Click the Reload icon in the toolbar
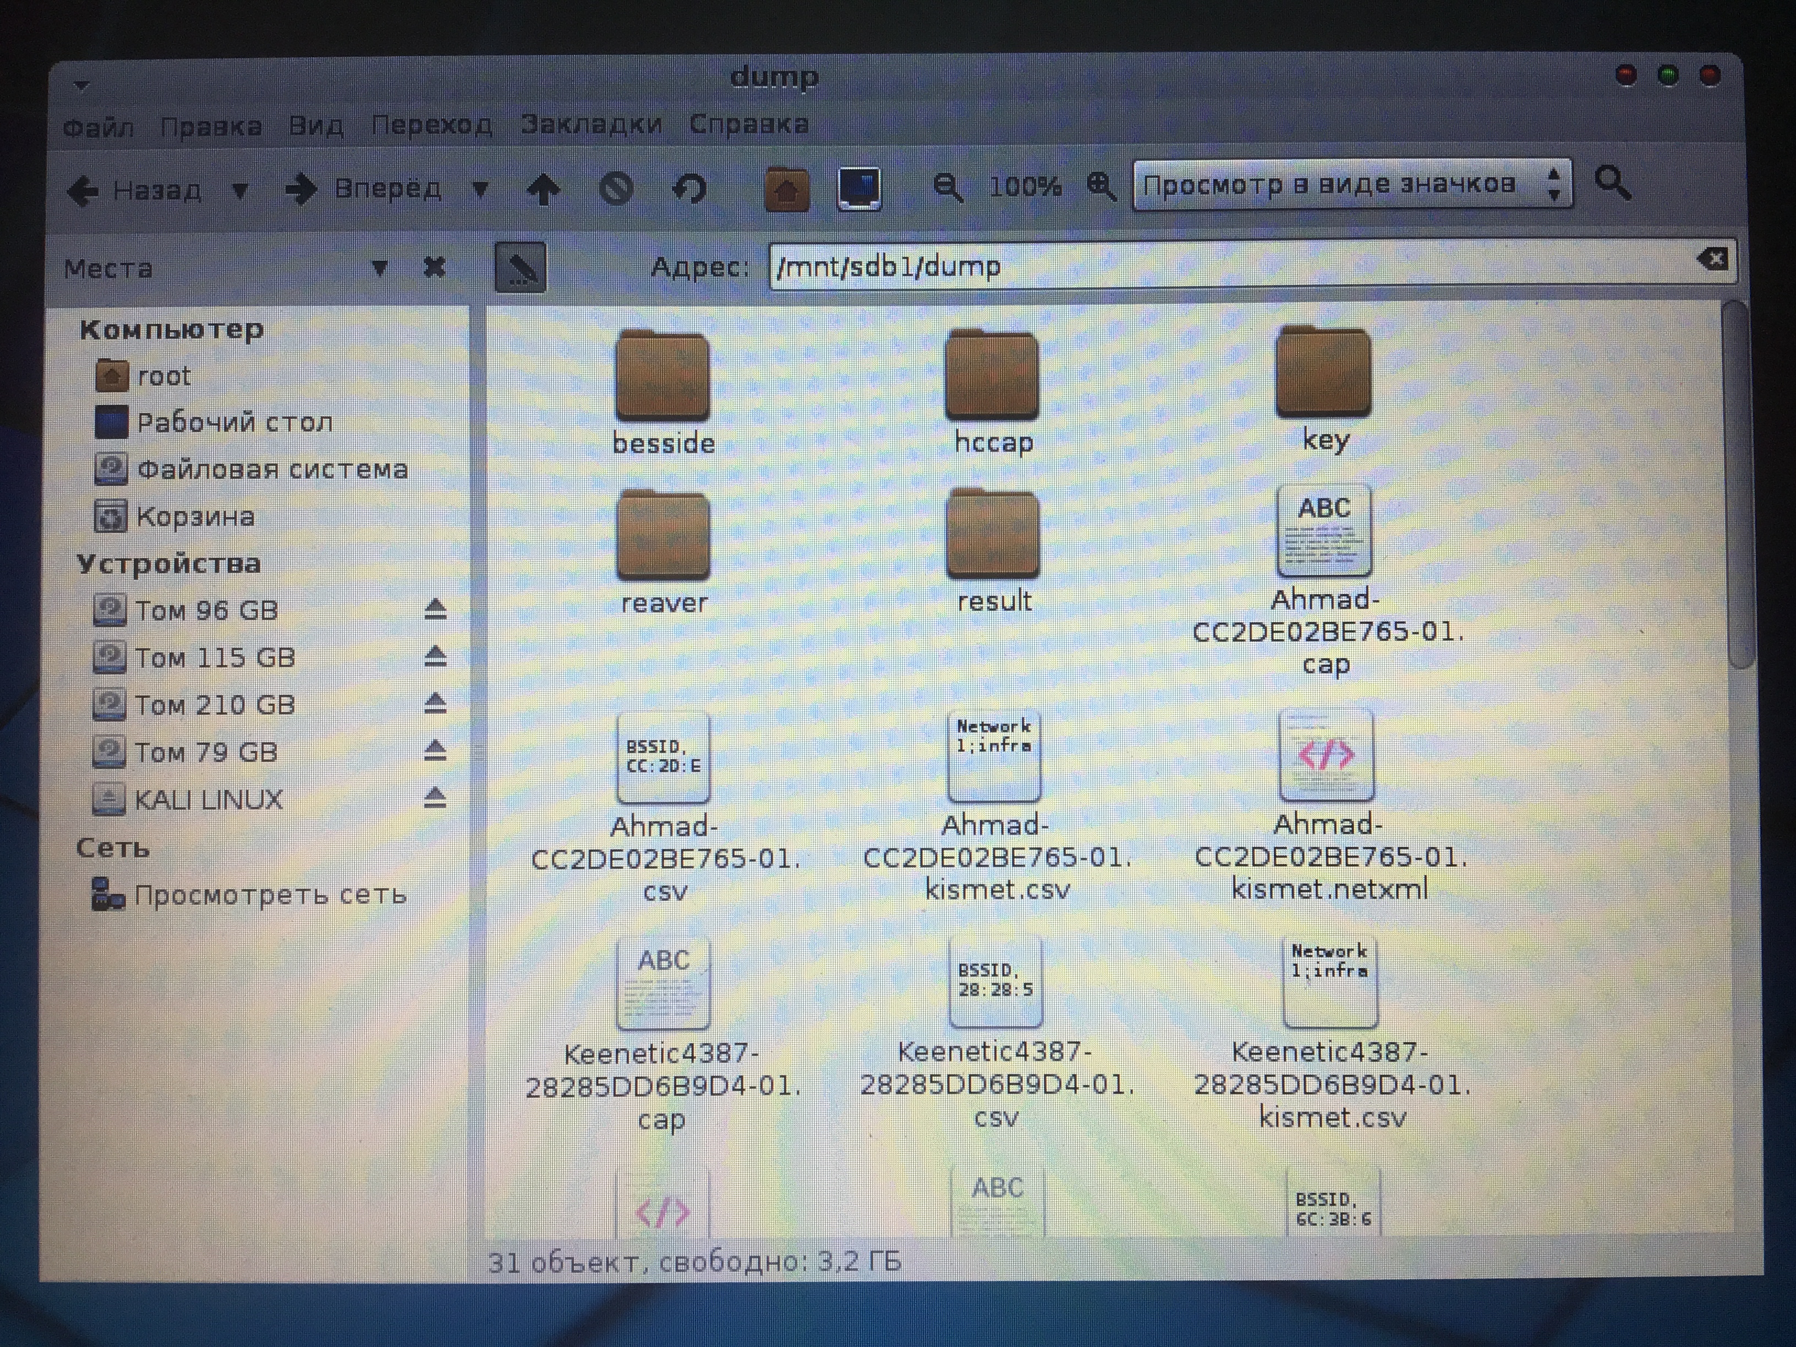Viewport: 1796px width, 1347px height. click(x=689, y=189)
